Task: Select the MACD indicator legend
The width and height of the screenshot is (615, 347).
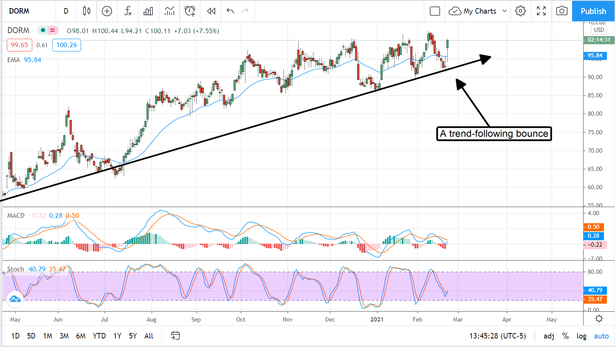Action: 16,216
